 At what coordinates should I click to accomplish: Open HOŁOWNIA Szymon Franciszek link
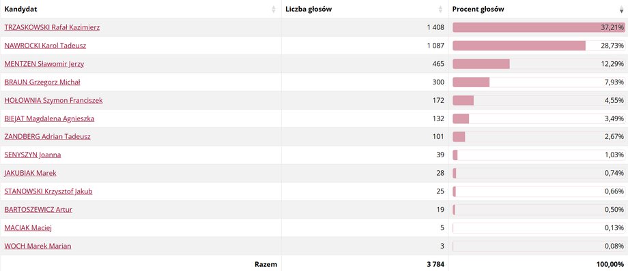53,100
